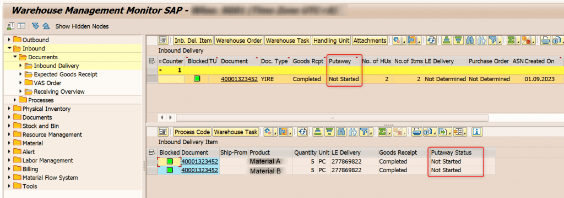Click Find Next in Inbound Delivery toolbar
Screen dimensions: 564x198
(481, 41)
